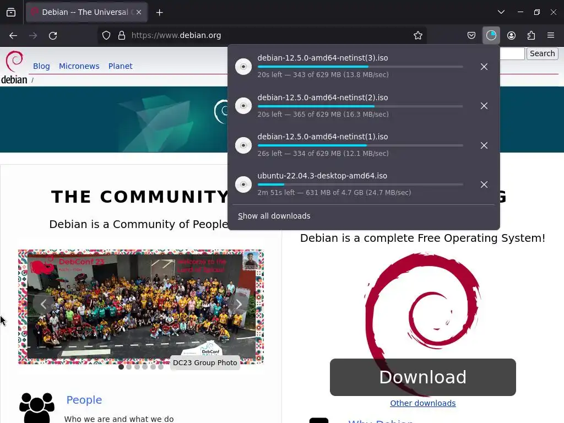
Task: Cancel the netinst(3).iso download
Action: click(x=484, y=67)
